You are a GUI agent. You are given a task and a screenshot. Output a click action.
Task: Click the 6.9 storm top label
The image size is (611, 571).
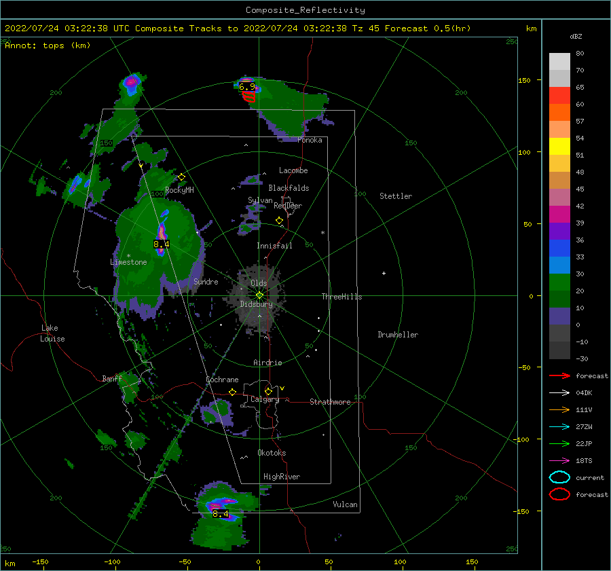click(246, 86)
